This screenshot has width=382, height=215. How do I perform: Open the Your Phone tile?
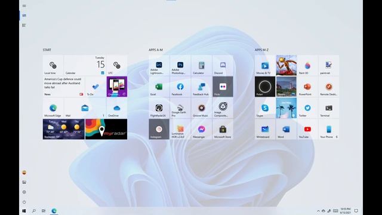329,129
